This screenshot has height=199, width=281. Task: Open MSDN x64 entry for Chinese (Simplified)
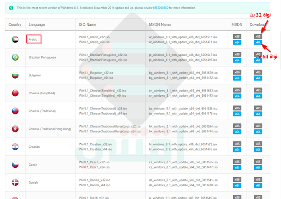[x=237, y=96]
